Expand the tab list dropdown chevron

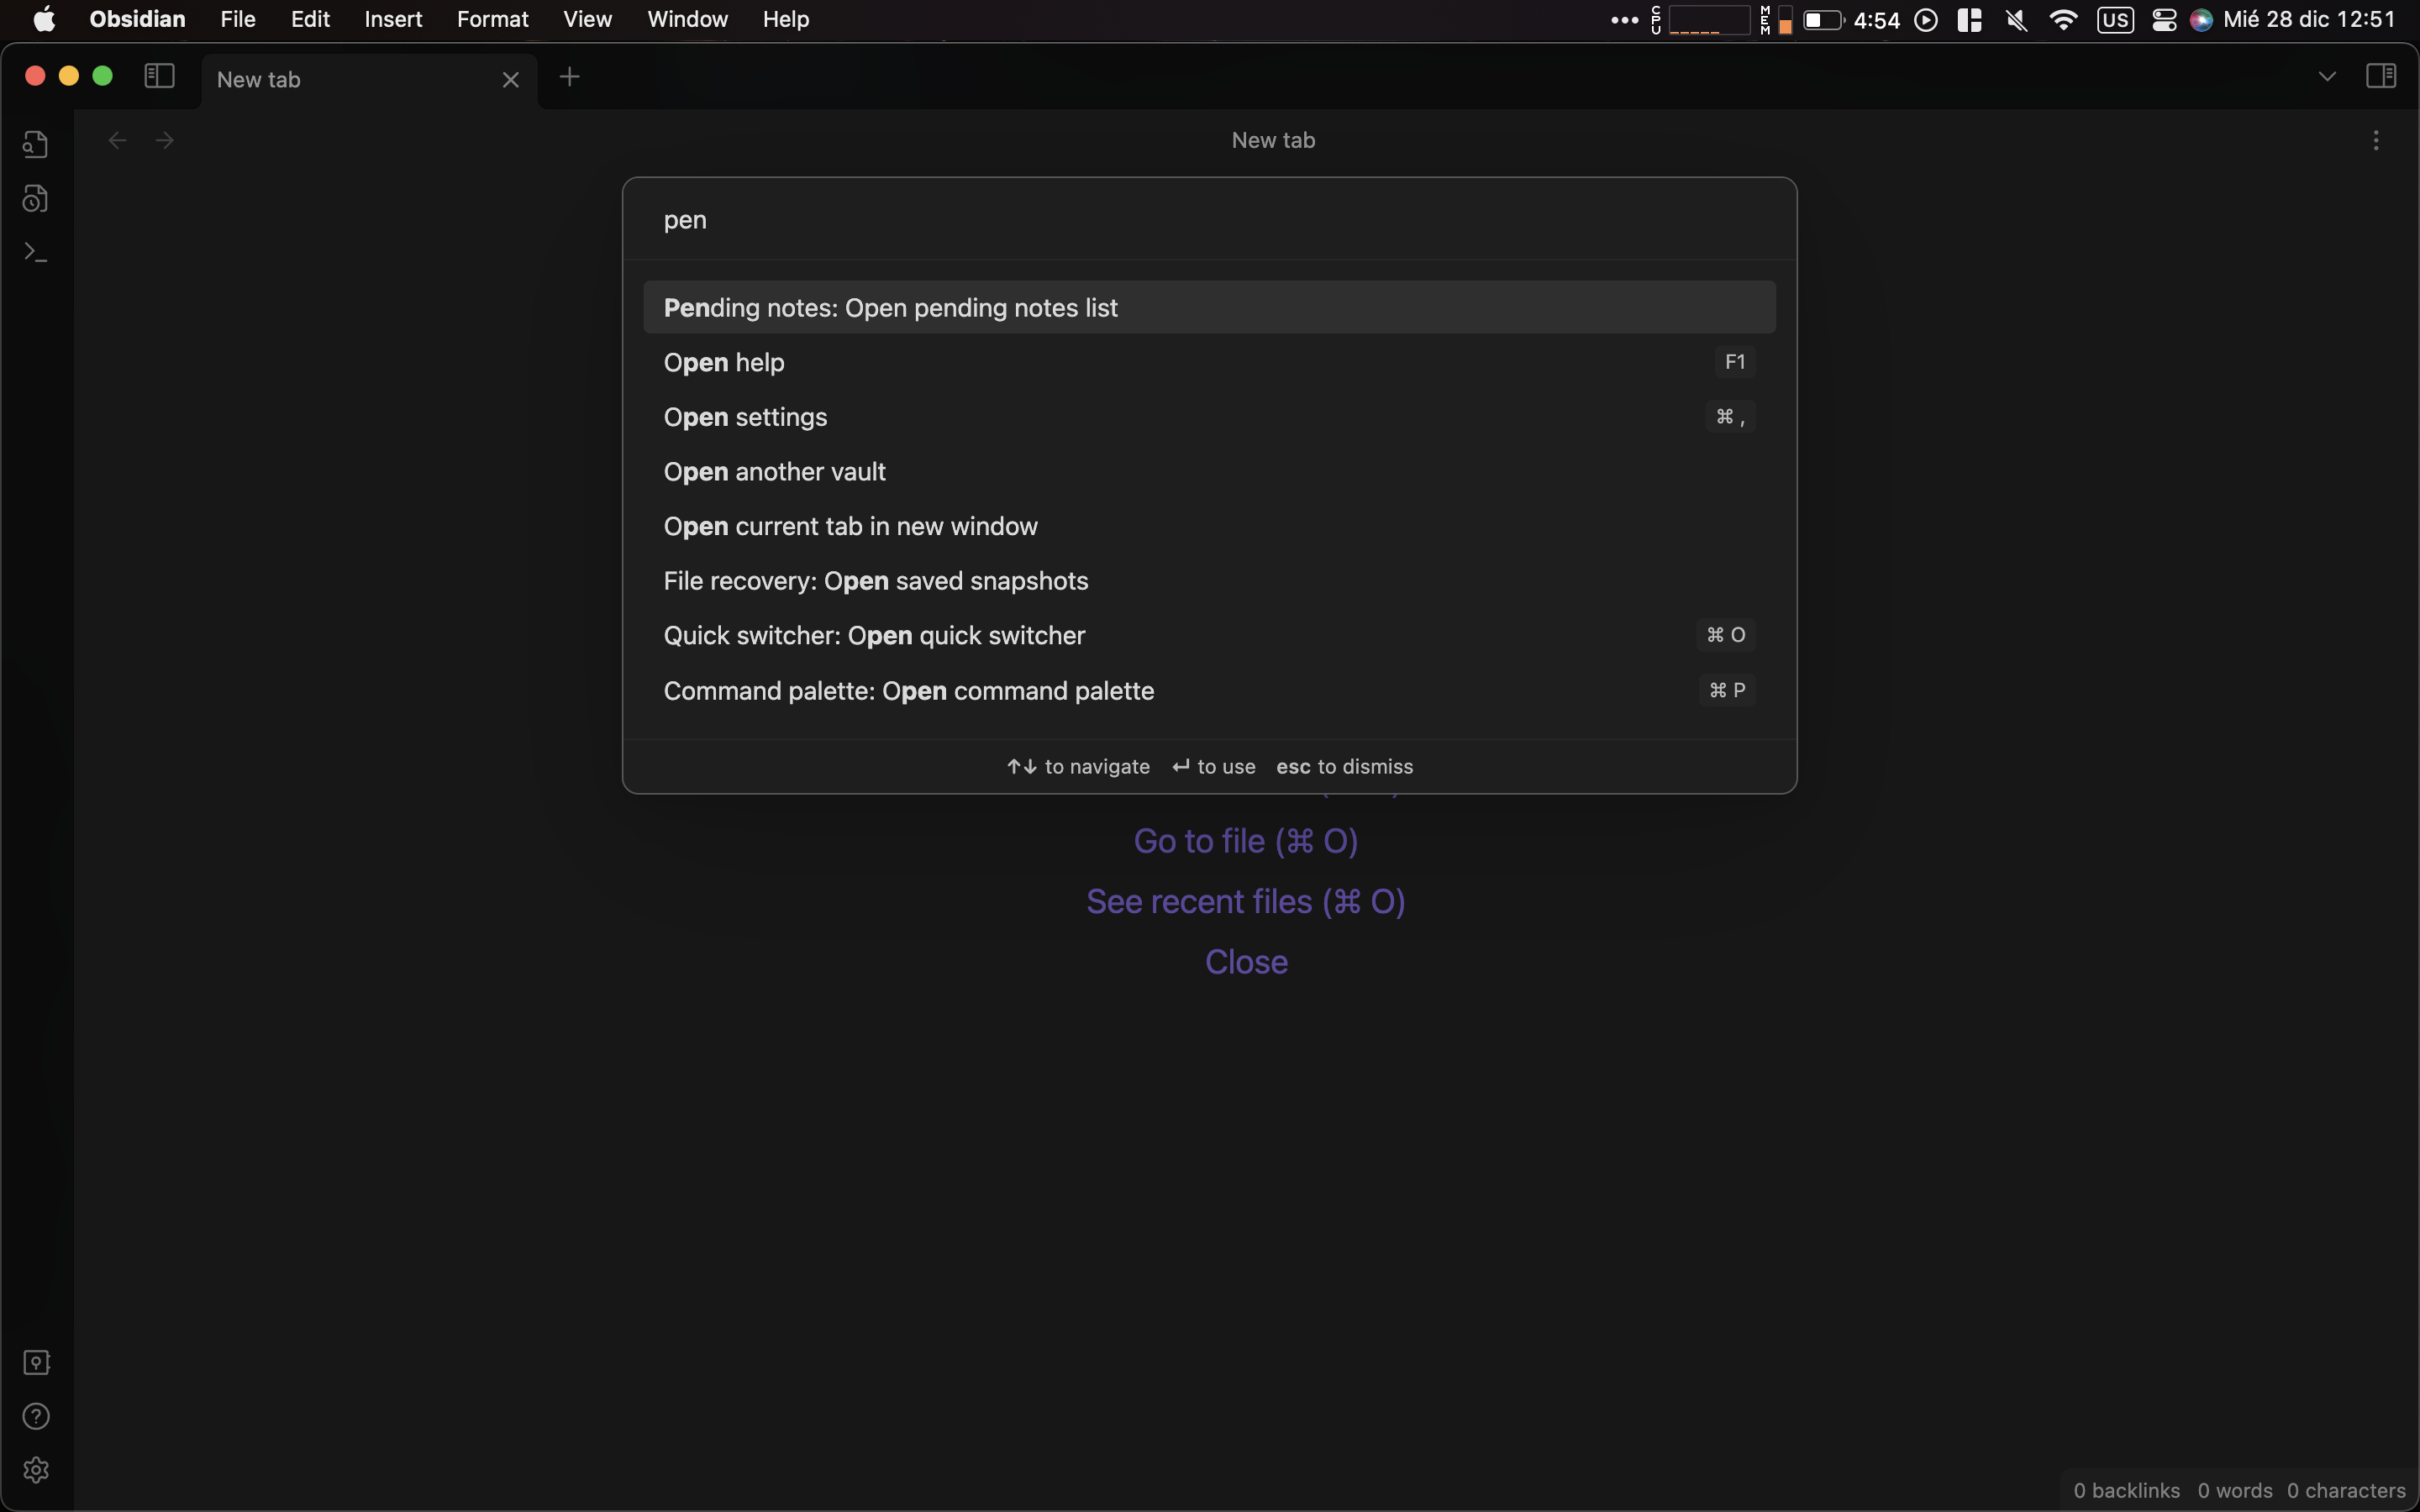tap(2327, 77)
